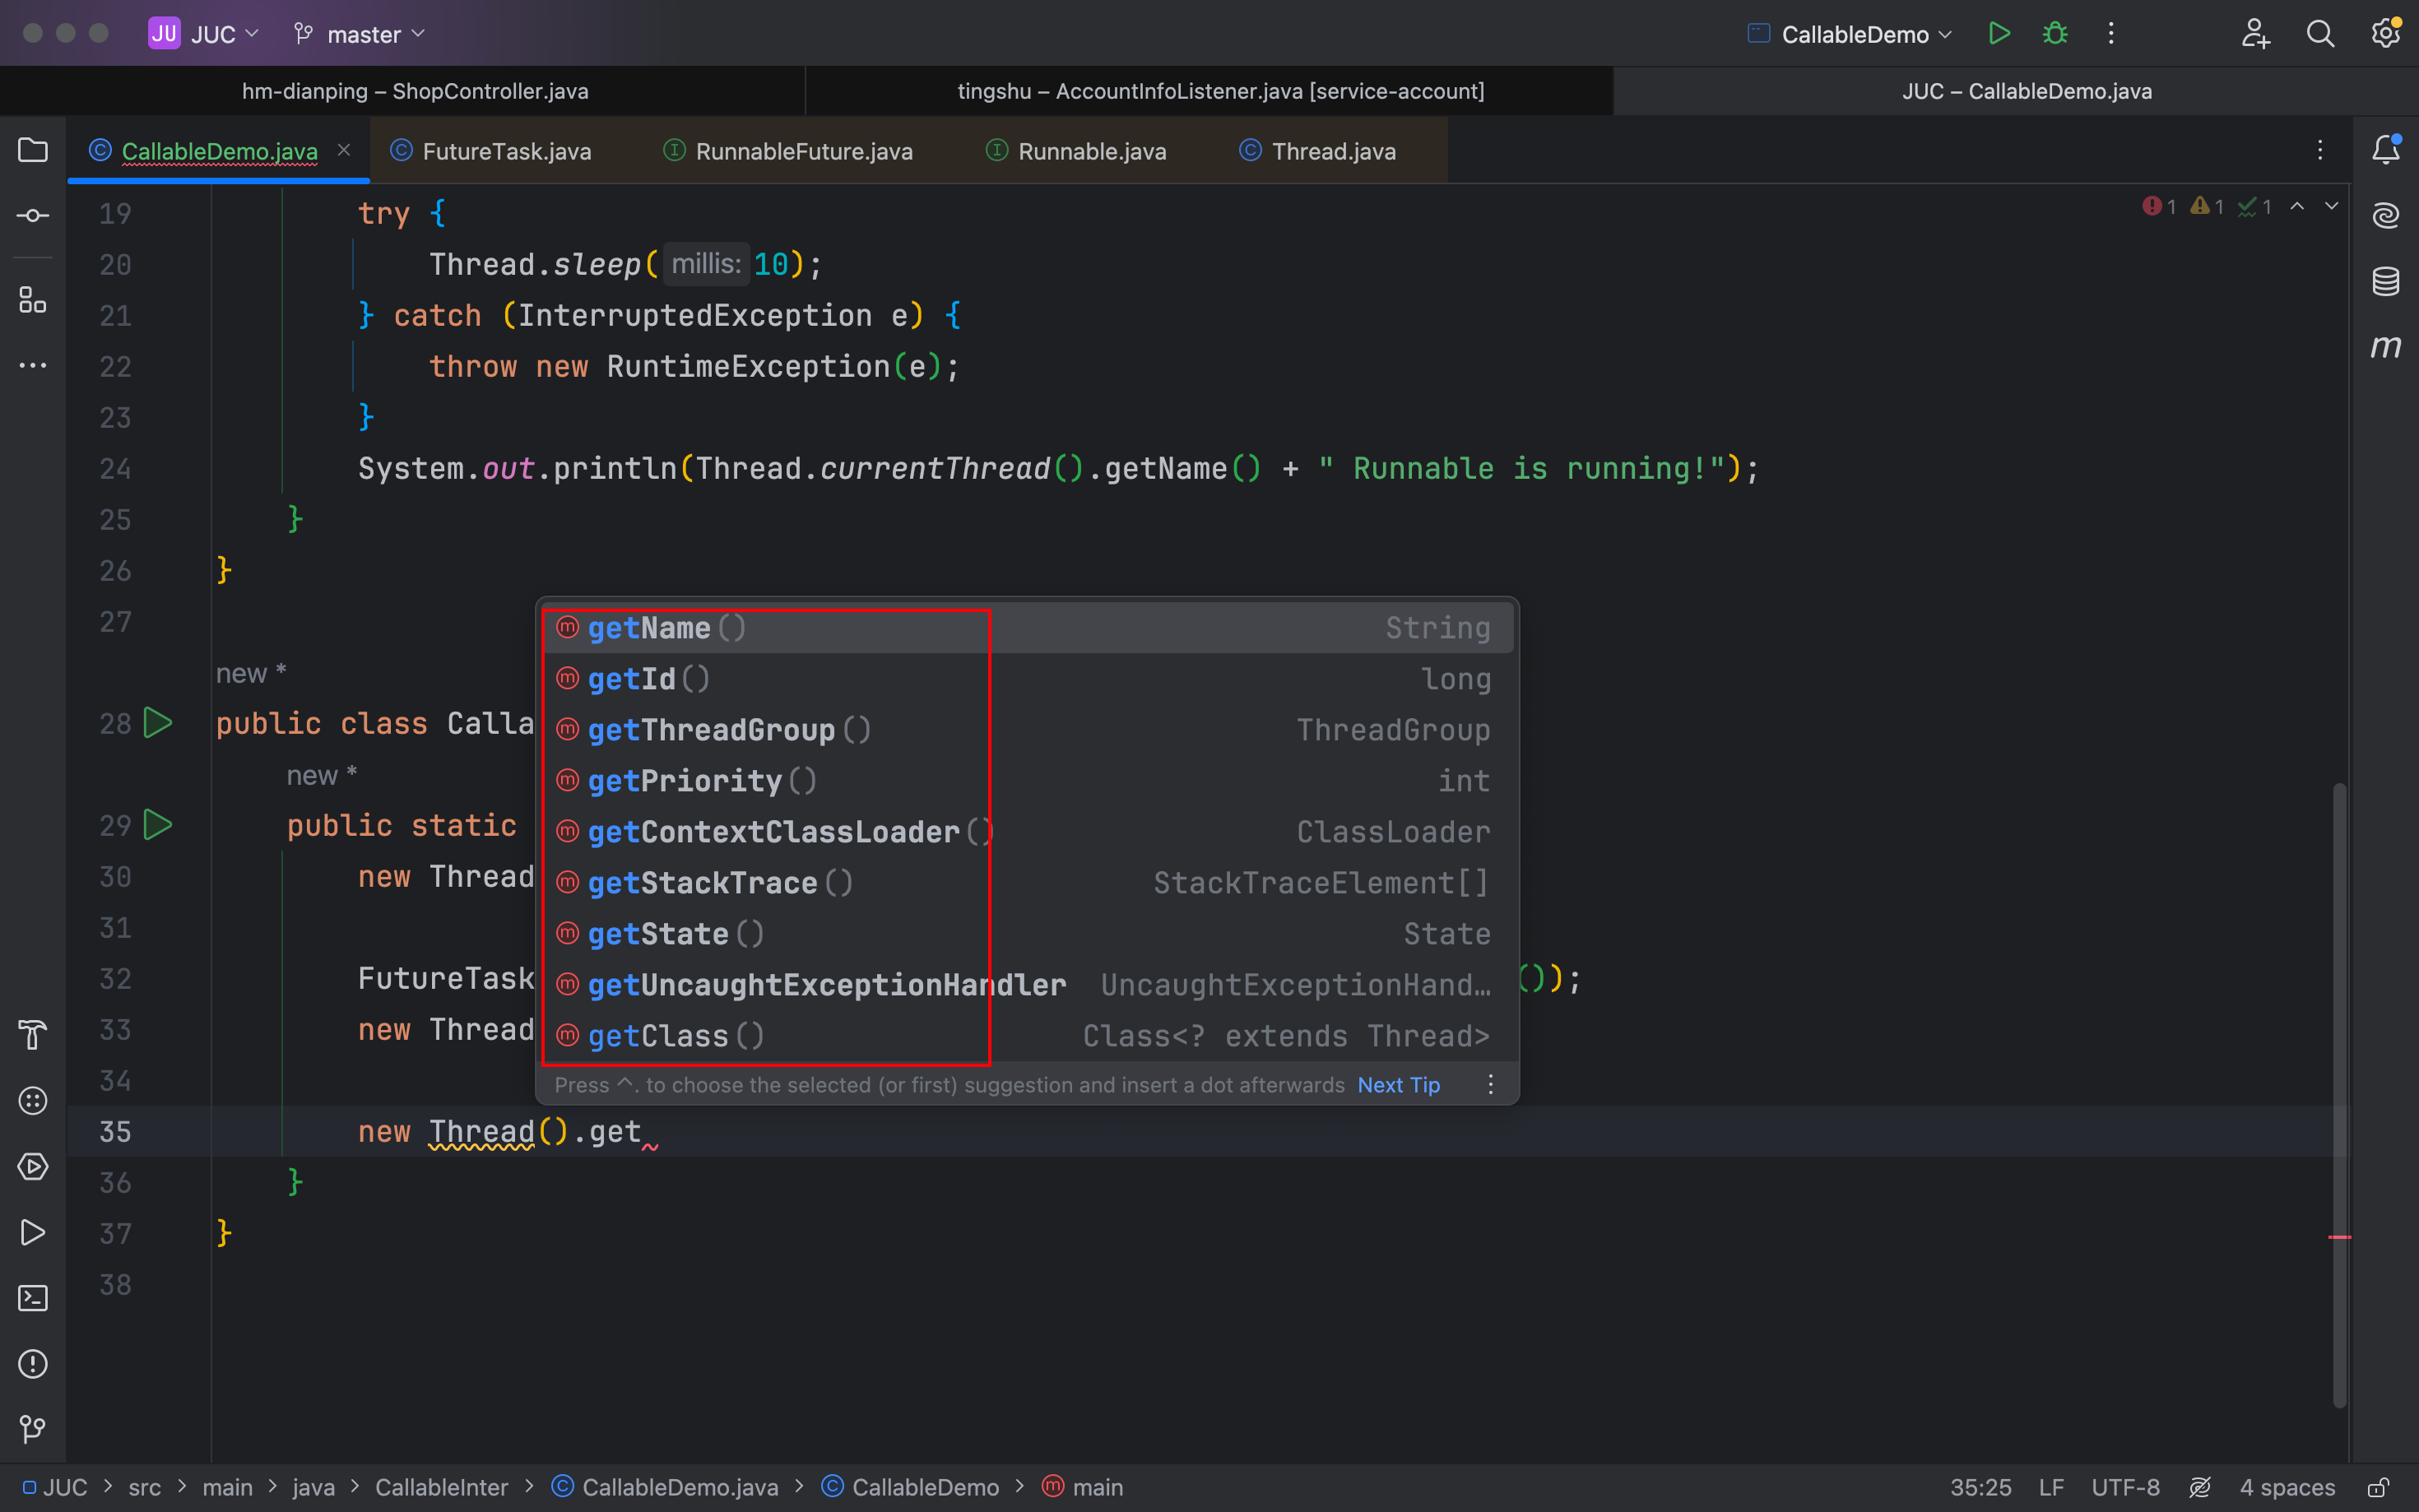Image resolution: width=2419 pixels, height=1512 pixels.
Task: Click CallableInter breadcrumb
Action: pyautogui.click(x=441, y=1487)
